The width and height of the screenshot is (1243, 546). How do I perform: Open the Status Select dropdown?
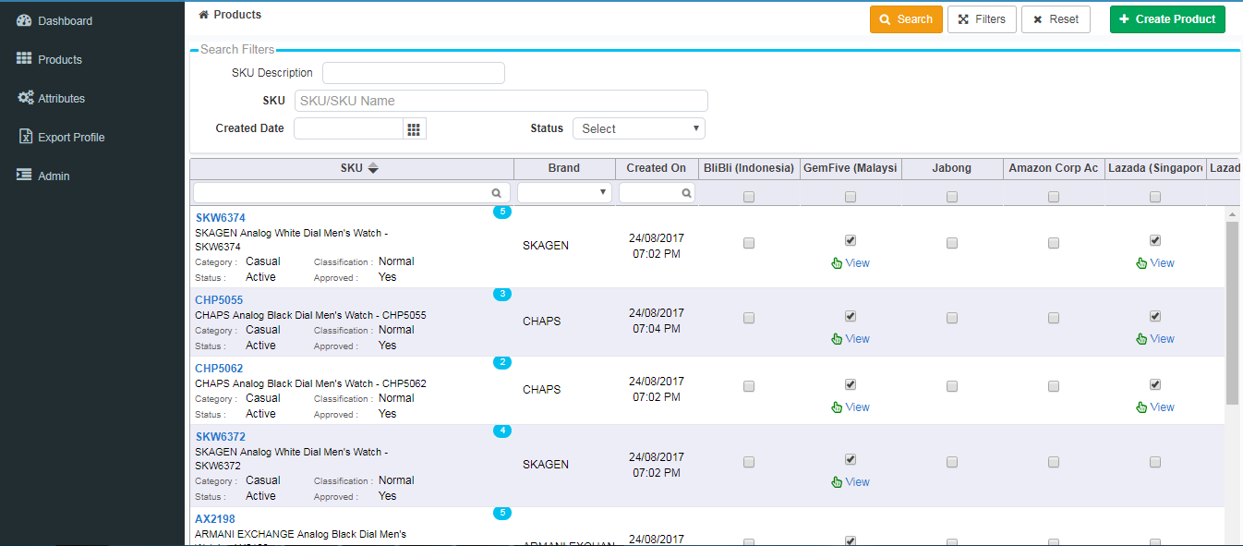pos(638,128)
